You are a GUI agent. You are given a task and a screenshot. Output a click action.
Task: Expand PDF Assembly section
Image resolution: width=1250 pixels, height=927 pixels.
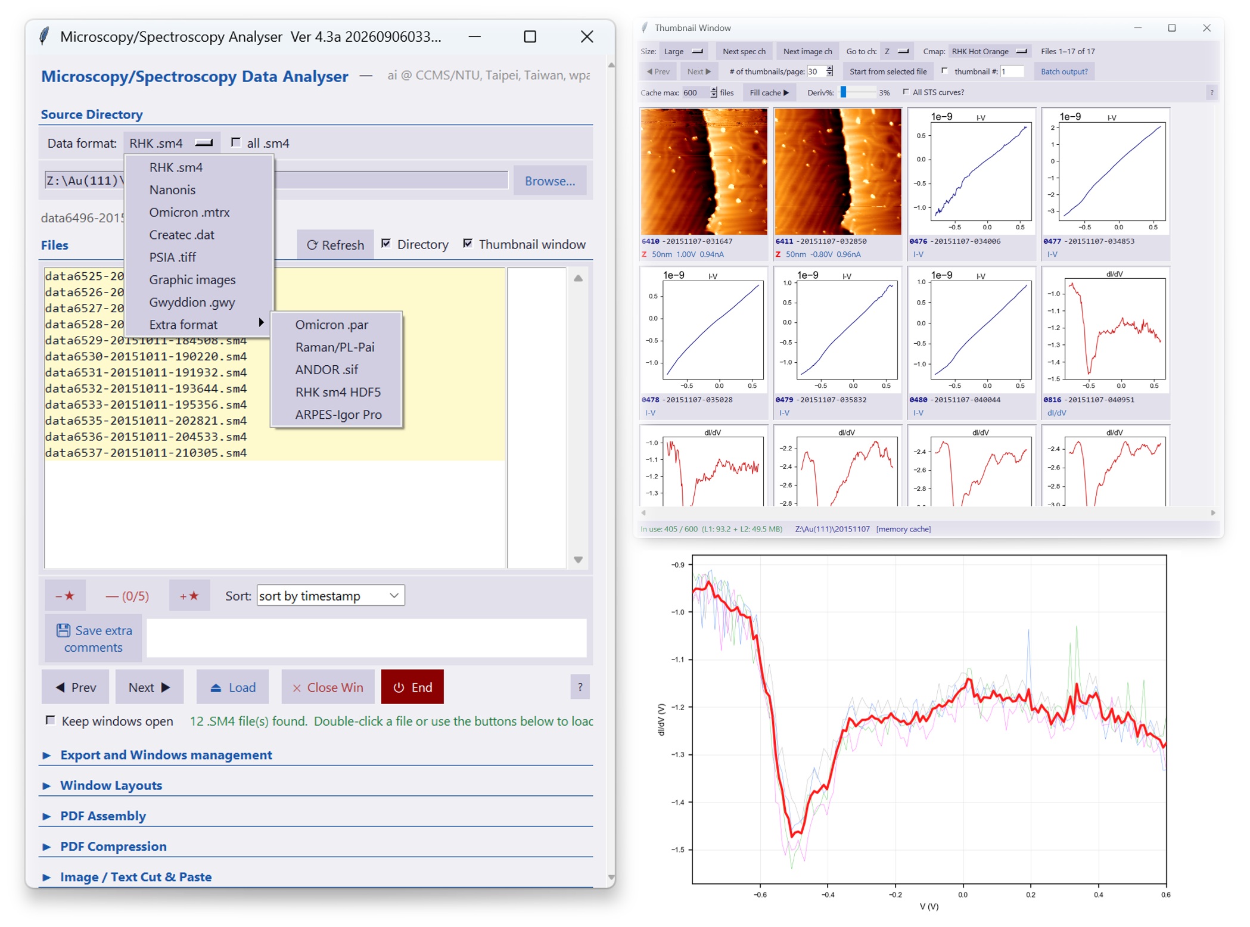[x=102, y=816]
